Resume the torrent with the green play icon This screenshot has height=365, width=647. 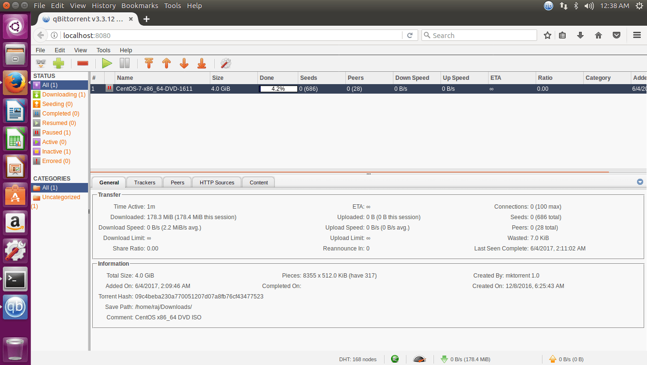[x=107, y=63]
